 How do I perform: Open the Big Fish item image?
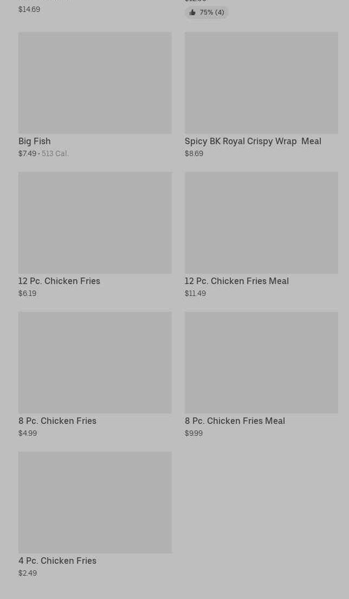tap(95, 82)
